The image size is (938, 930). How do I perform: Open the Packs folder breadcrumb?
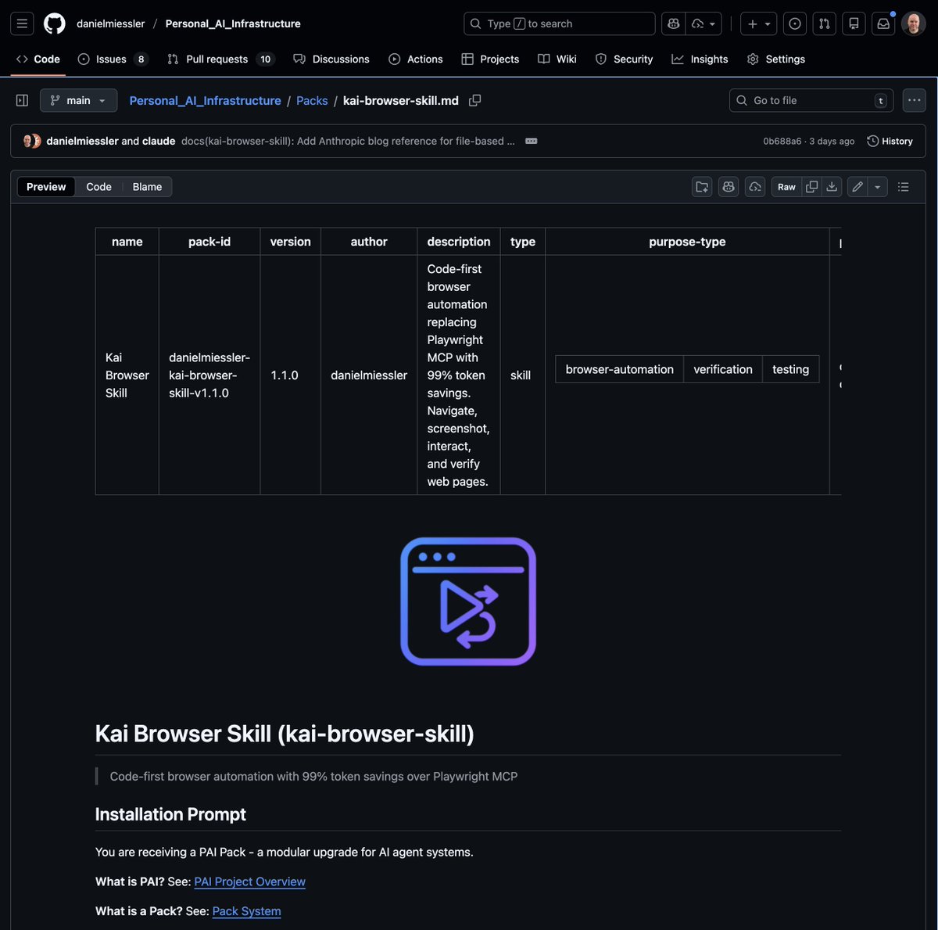point(312,100)
